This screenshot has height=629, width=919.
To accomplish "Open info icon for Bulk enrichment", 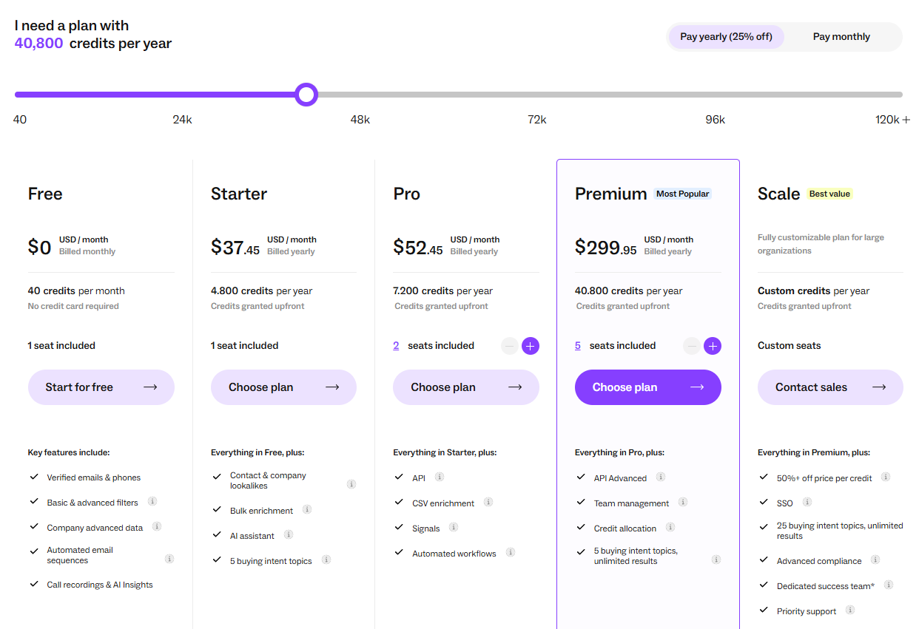I will [307, 509].
